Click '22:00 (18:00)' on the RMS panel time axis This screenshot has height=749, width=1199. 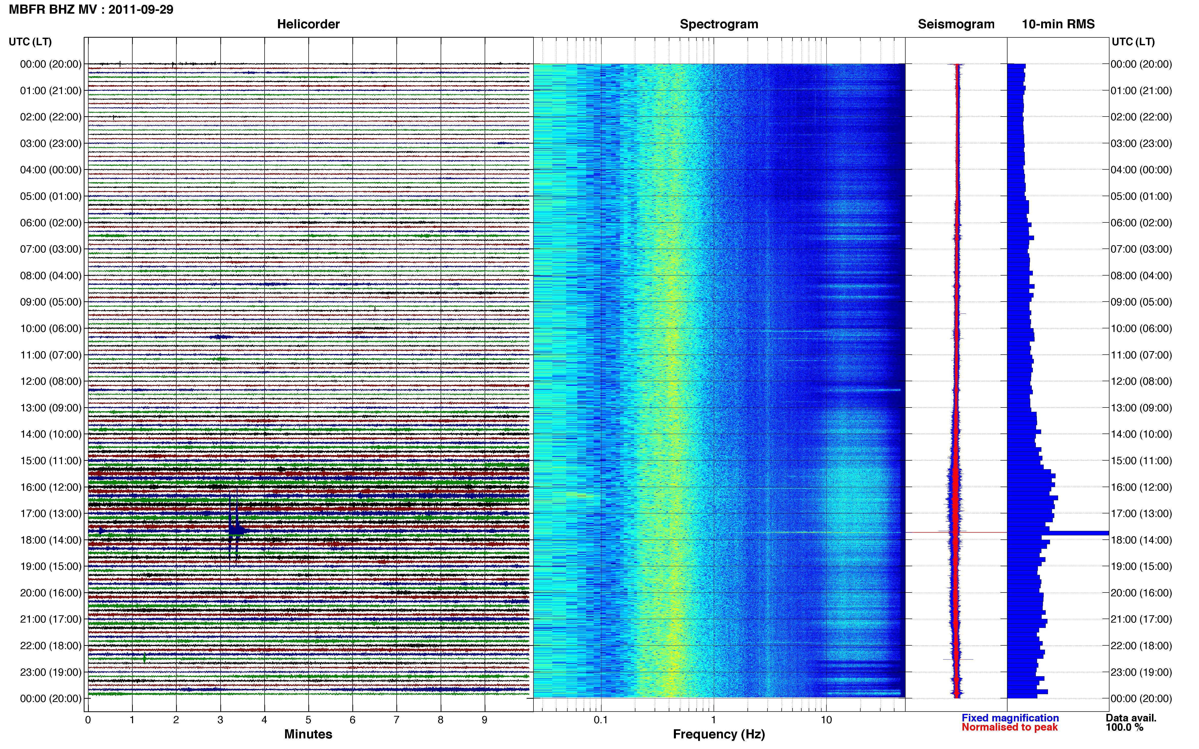point(1141,646)
